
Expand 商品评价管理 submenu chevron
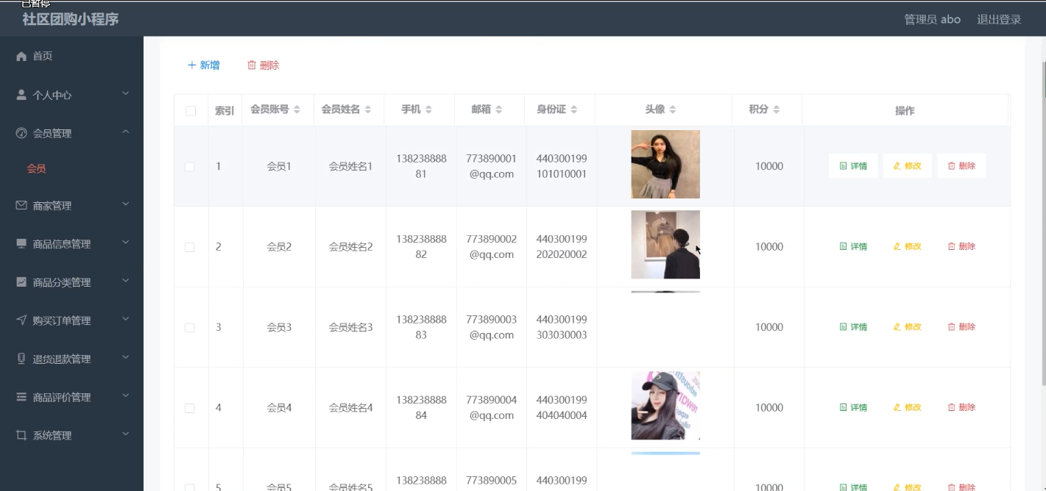click(x=125, y=395)
